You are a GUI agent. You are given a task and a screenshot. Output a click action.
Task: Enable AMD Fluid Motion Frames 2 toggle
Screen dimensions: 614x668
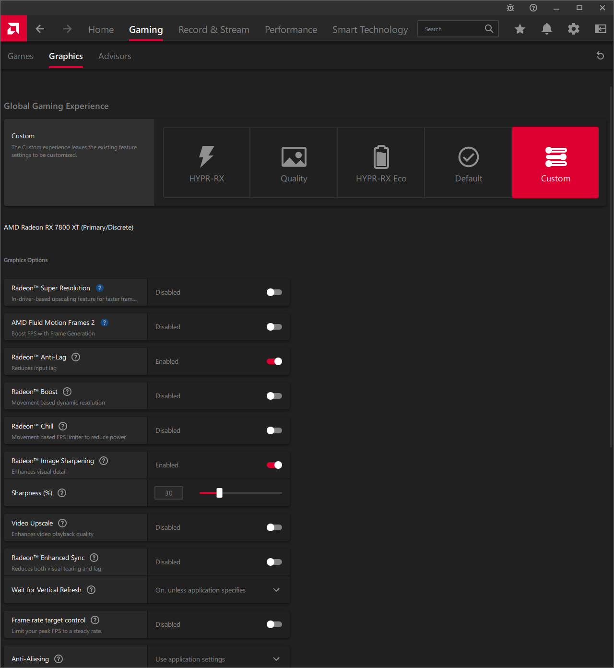tap(274, 327)
